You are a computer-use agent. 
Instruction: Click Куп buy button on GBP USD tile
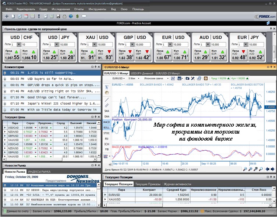(x=143, y=55)
